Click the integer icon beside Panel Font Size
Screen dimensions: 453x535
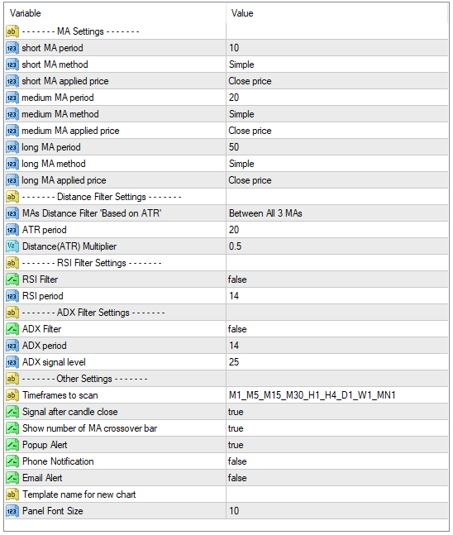12,511
